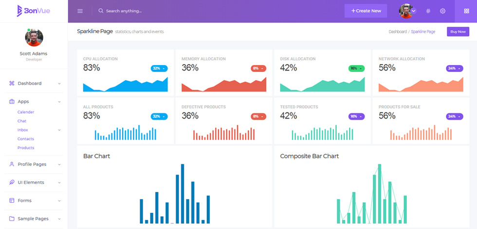Click the Profile Pages person icon
Image resolution: width=477 pixels, height=229 pixels.
(12, 164)
